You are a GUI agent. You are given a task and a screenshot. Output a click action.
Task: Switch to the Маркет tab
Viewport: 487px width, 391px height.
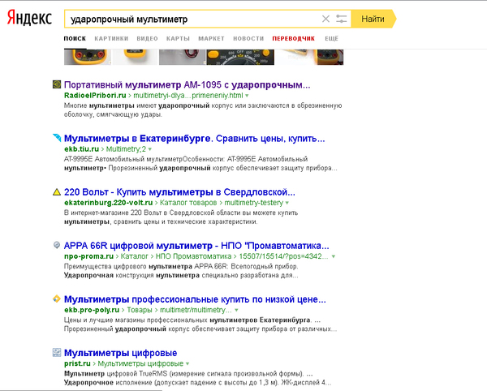coord(211,38)
